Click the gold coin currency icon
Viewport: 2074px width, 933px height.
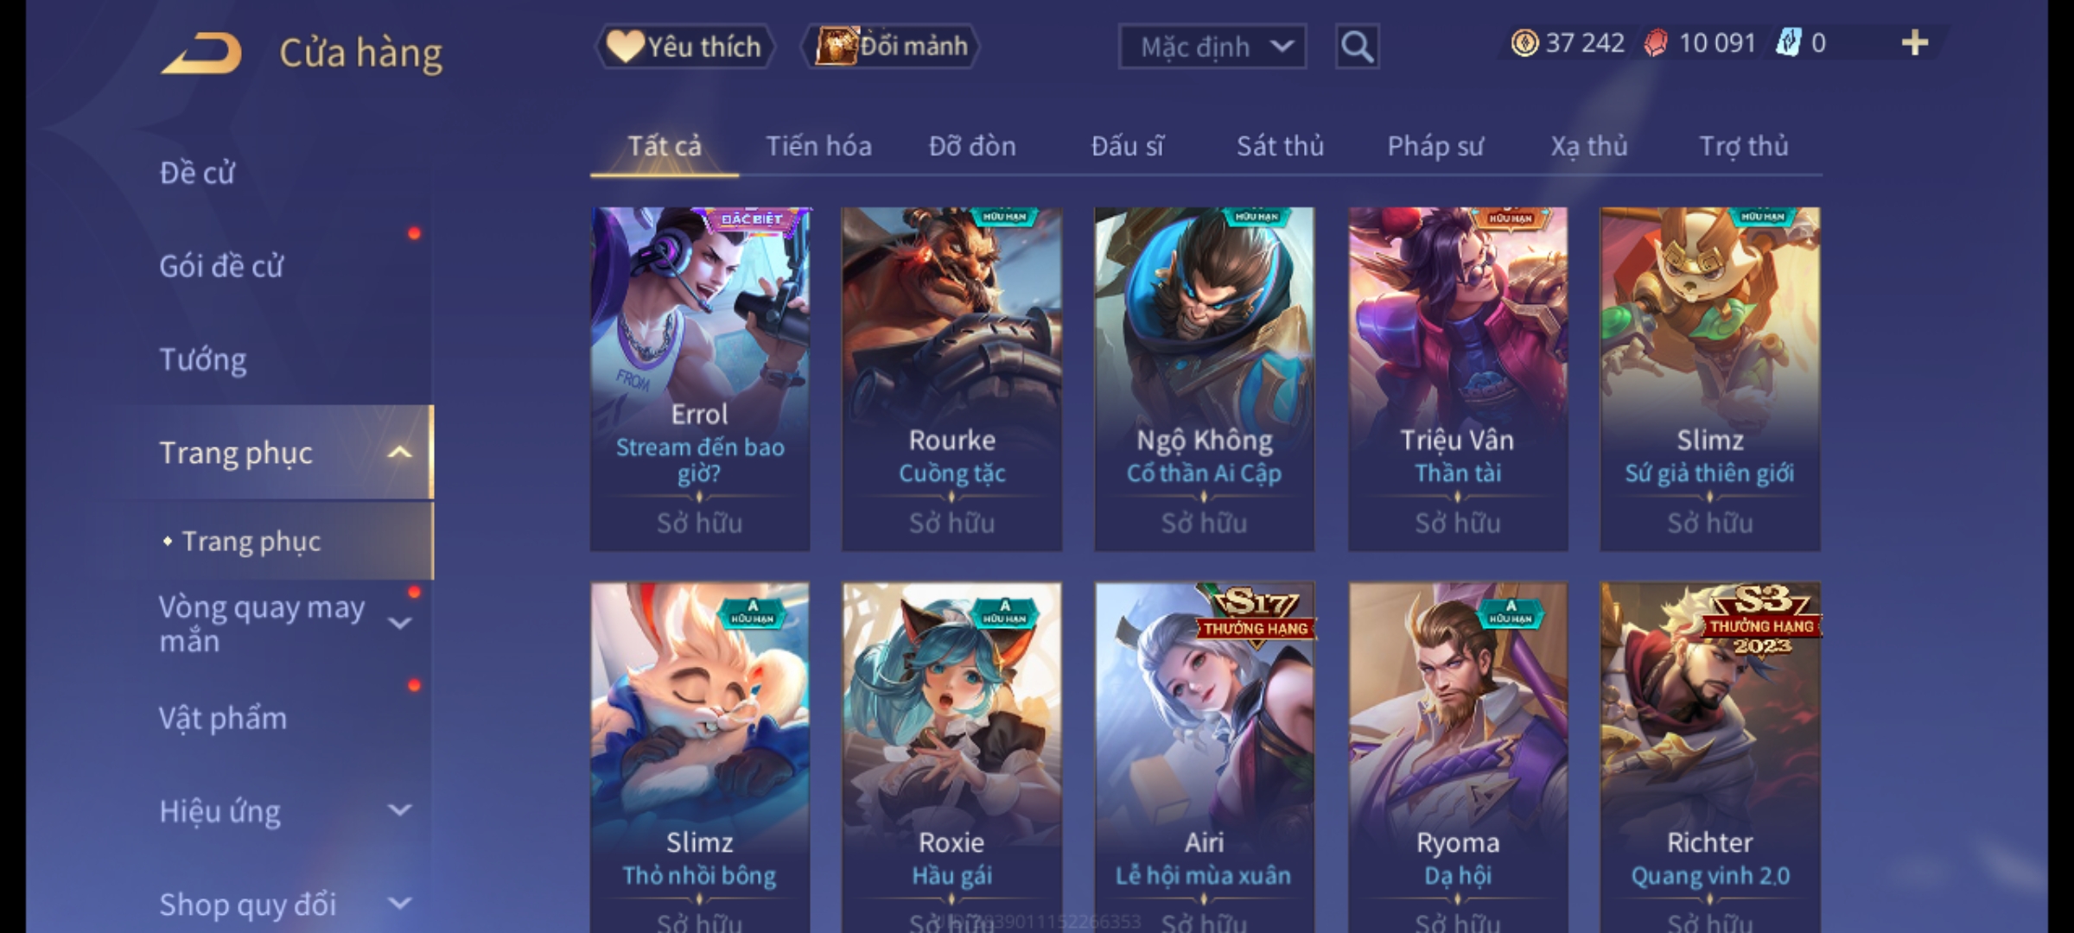pos(1524,42)
